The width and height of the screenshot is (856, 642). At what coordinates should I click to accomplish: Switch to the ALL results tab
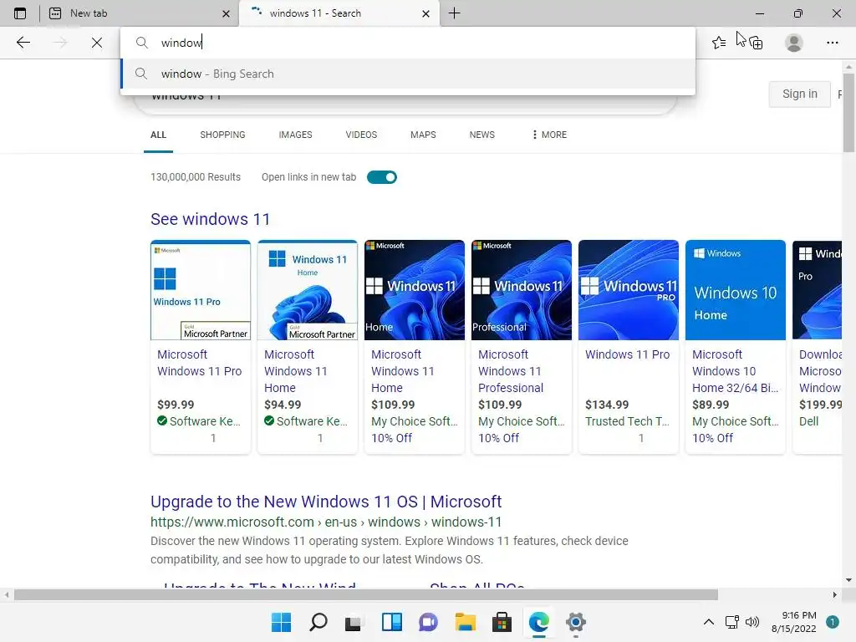(x=158, y=135)
